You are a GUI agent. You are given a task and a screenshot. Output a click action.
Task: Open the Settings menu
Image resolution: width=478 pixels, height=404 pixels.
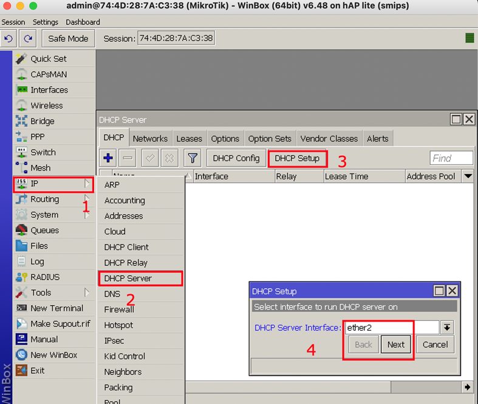(x=46, y=22)
